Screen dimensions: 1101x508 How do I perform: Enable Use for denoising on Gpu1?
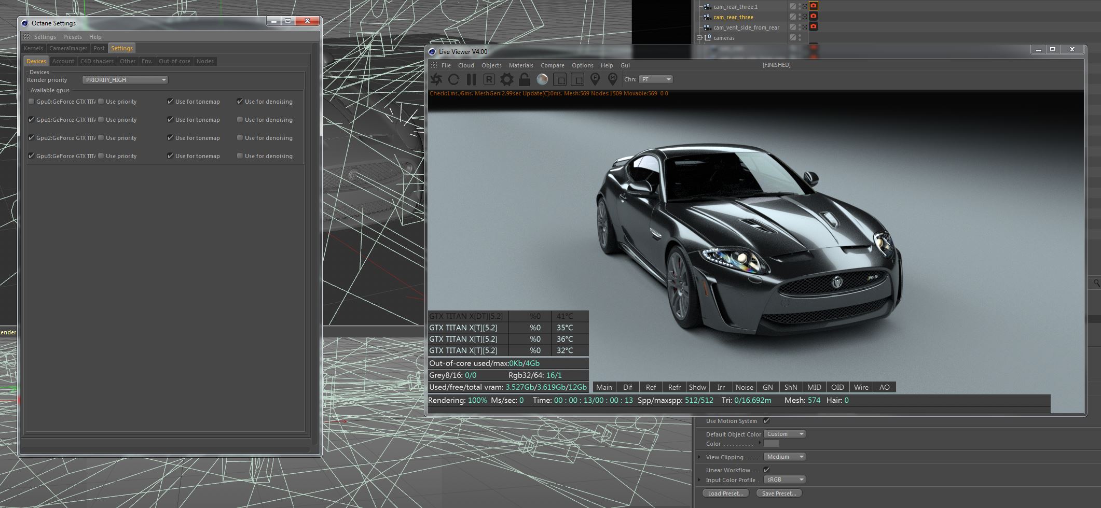(240, 120)
